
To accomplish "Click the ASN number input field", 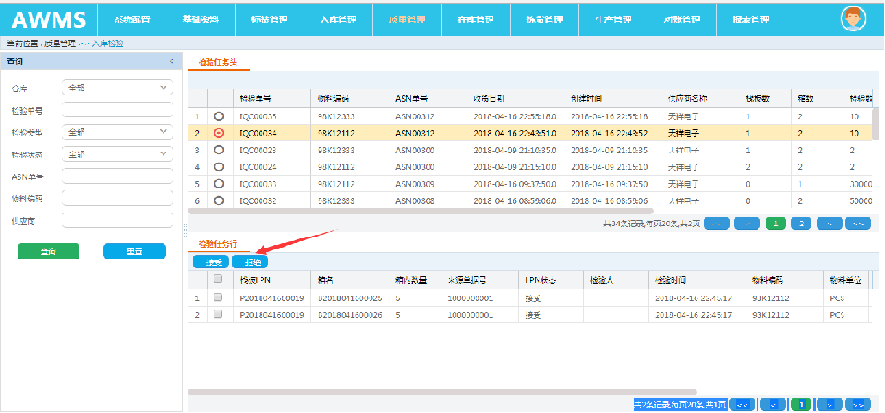I will 117,176.
